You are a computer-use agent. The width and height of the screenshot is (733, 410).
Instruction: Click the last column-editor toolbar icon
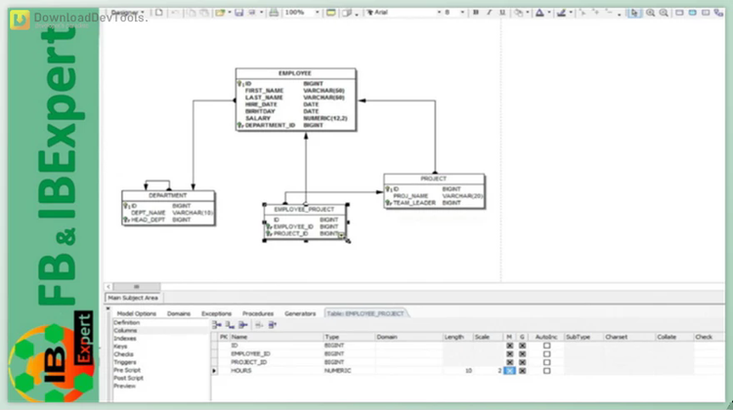pyautogui.click(x=273, y=325)
